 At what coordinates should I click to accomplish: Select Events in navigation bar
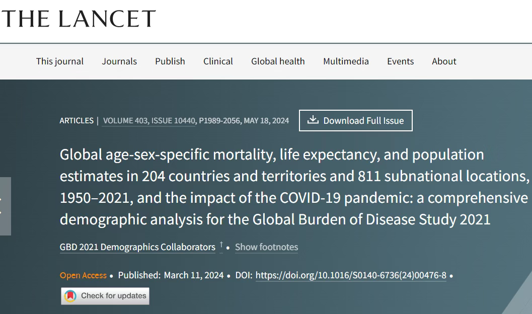point(400,61)
